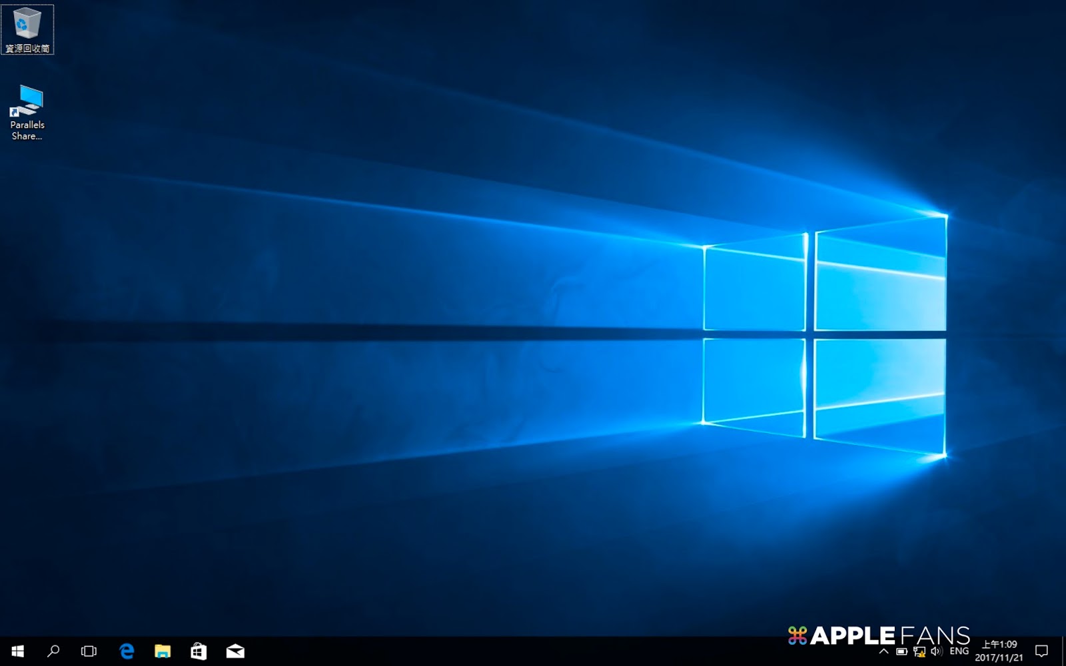This screenshot has height=666, width=1066.
Task: Launch Microsoft Edge from the taskbar
Action: 127,651
